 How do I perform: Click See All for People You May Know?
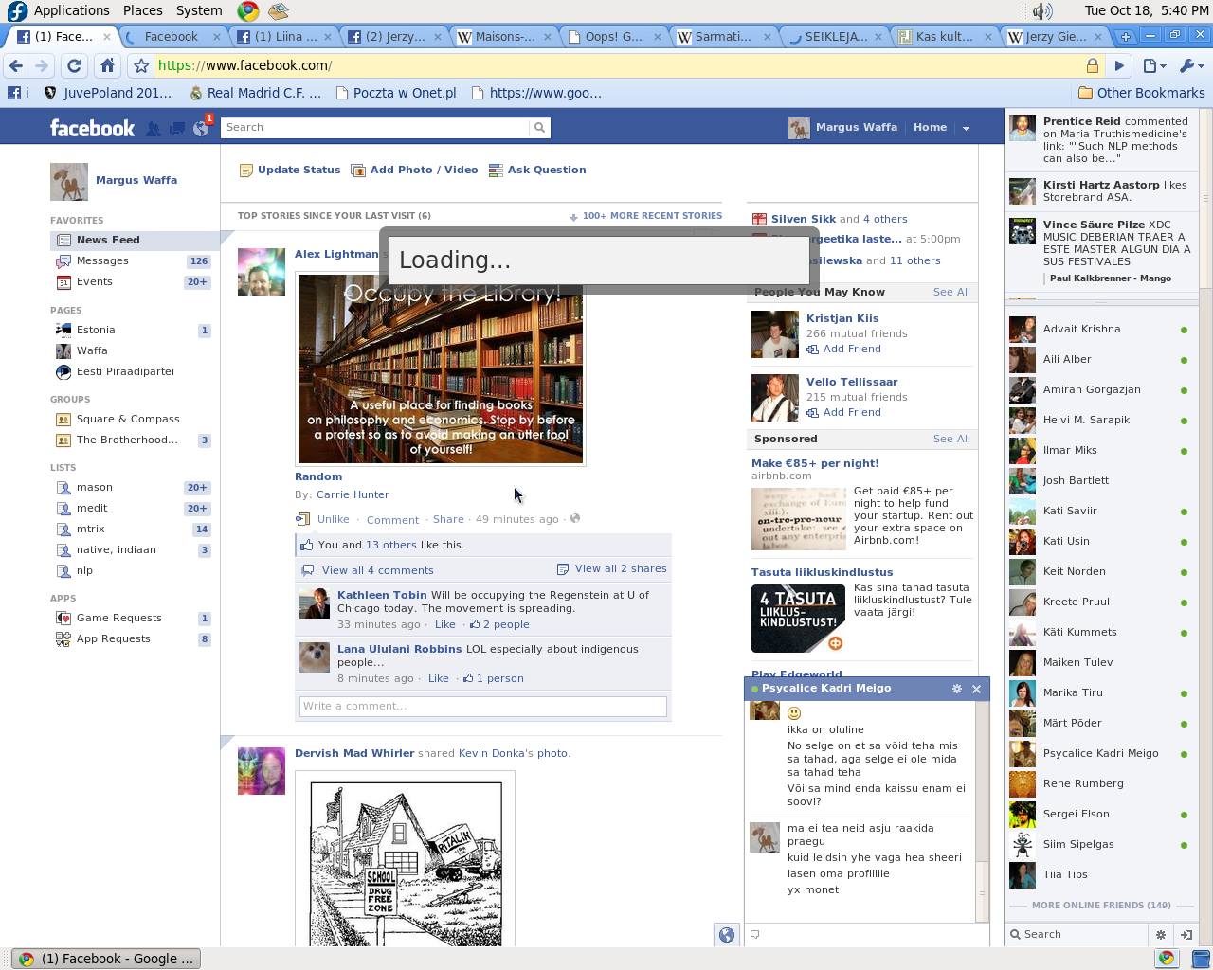coord(951,292)
